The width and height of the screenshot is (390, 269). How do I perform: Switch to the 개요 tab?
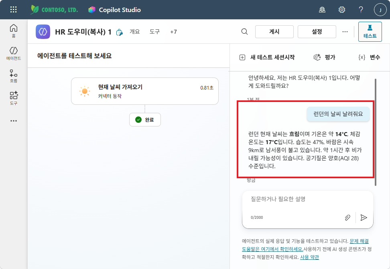click(134, 32)
